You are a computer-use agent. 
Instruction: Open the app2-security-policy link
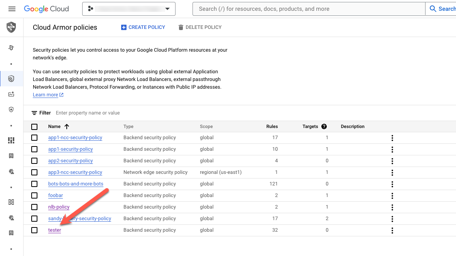coord(70,161)
